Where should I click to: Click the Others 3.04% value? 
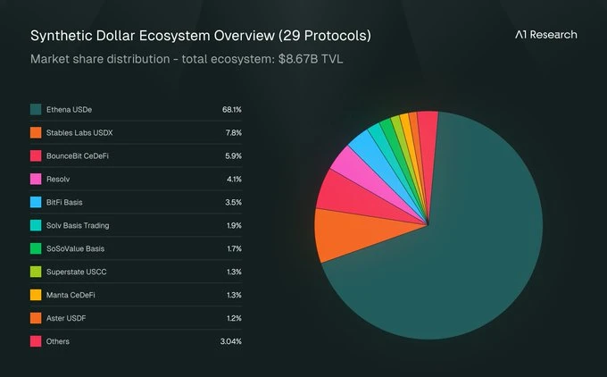tap(230, 341)
